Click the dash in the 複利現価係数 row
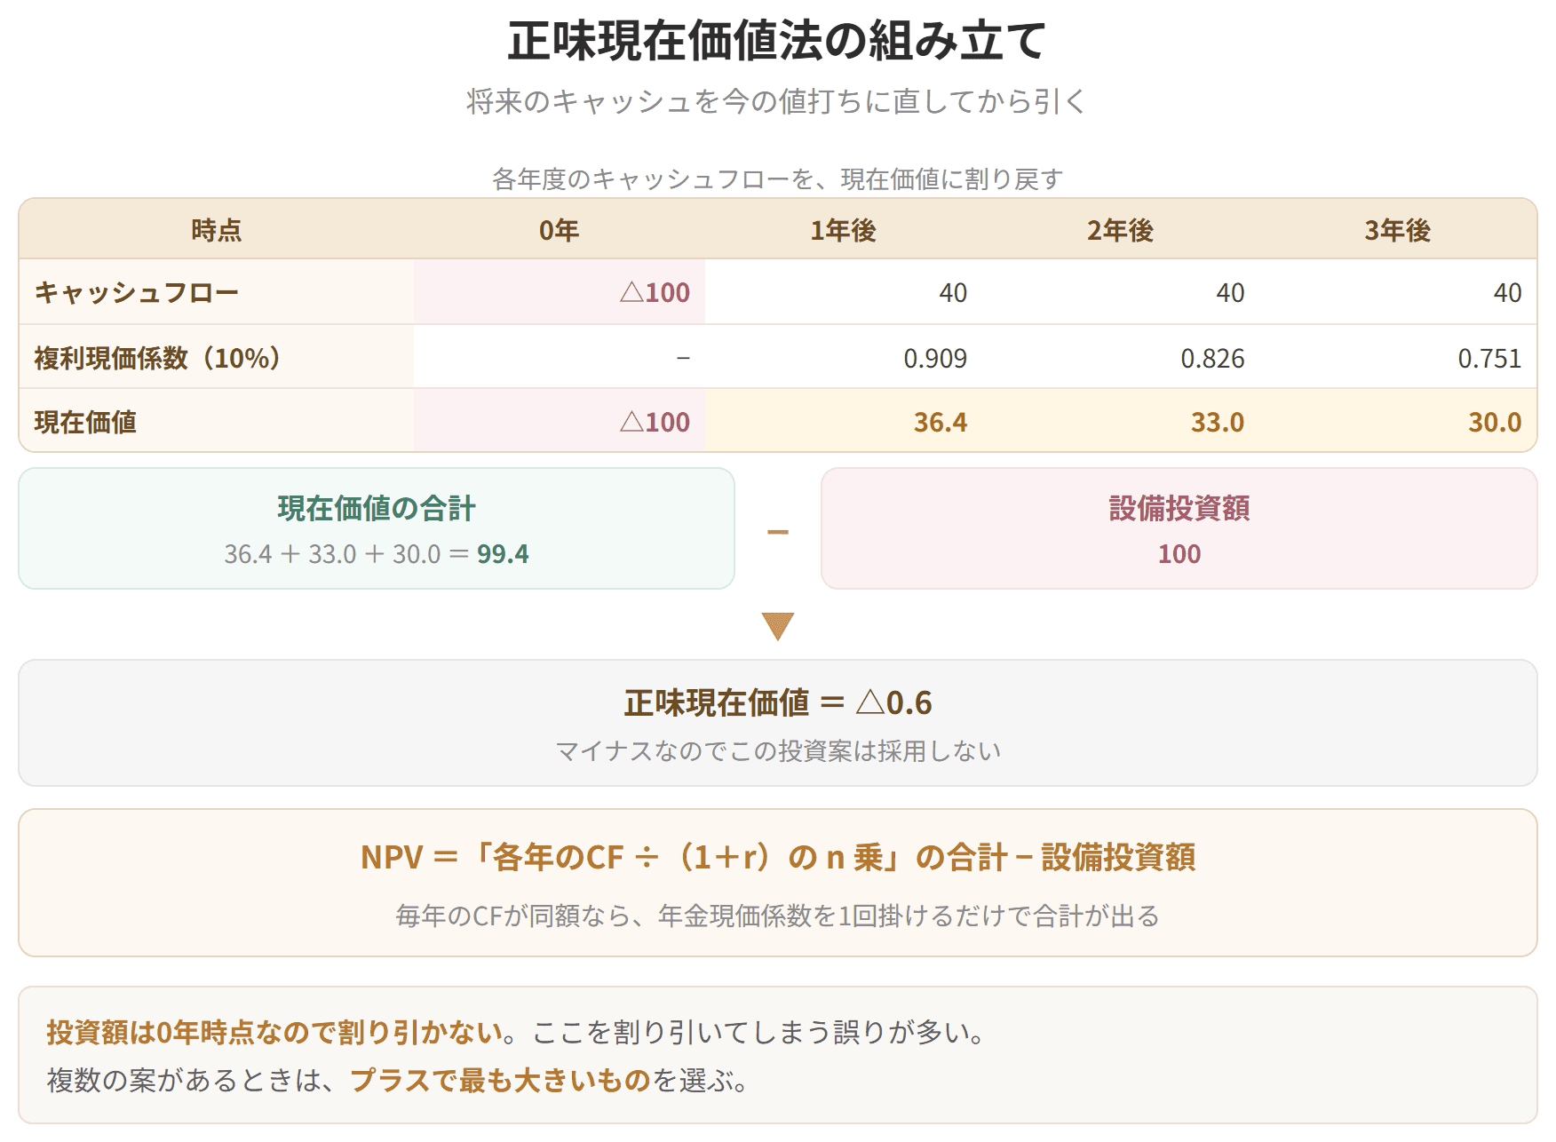The height and width of the screenshot is (1142, 1556). coord(683,358)
